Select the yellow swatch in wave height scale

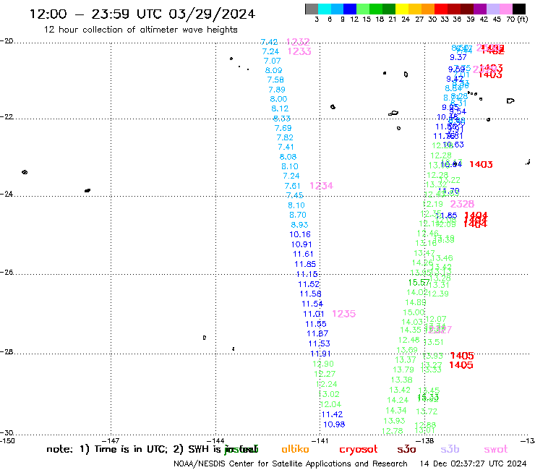[x=402, y=9]
